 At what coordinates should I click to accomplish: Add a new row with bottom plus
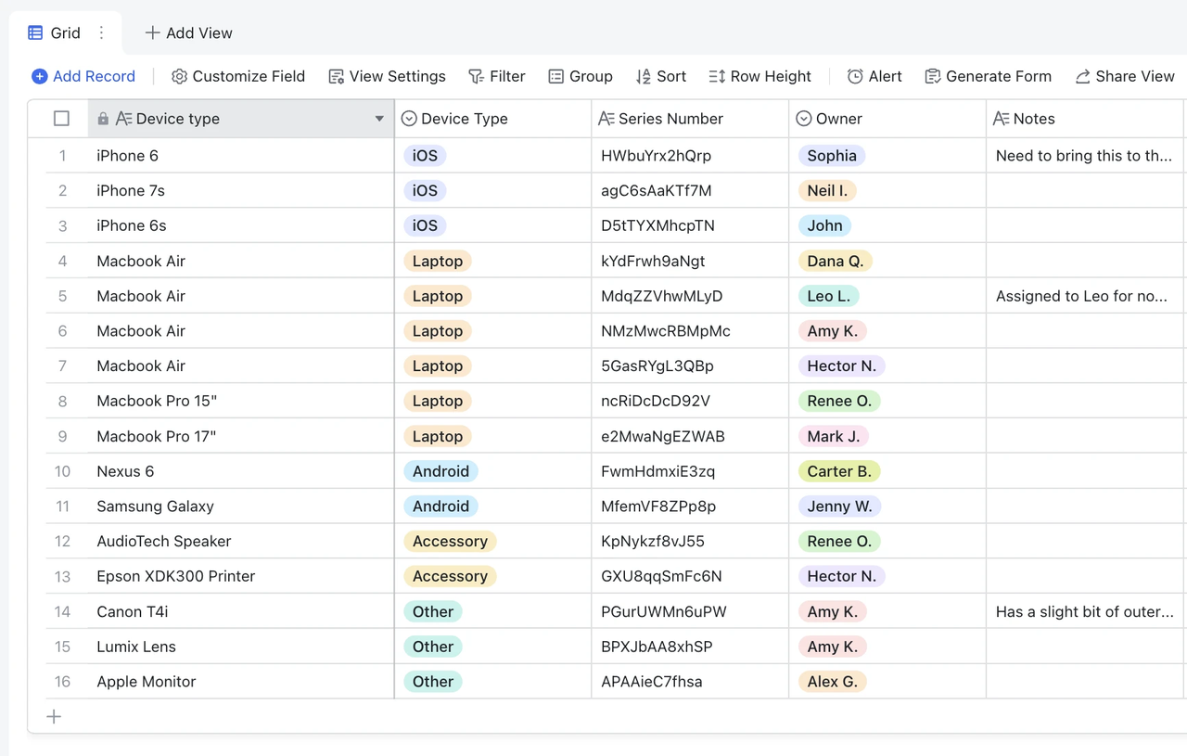tap(54, 716)
